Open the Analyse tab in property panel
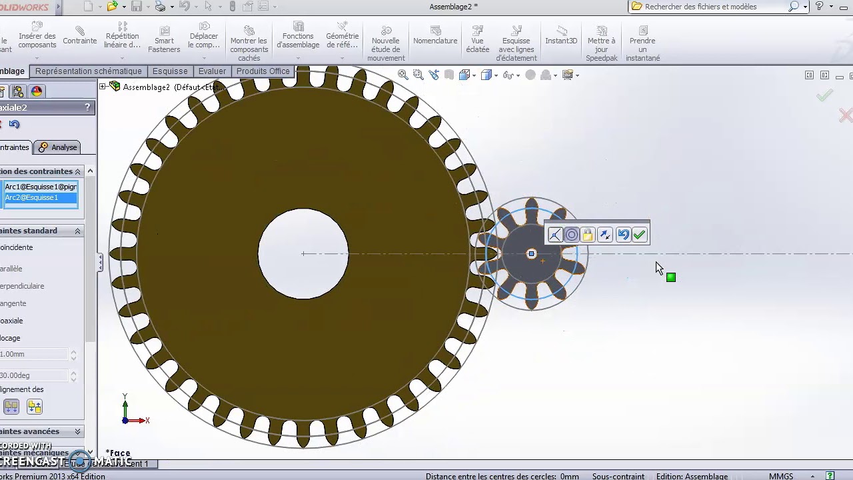 tap(57, 147)
